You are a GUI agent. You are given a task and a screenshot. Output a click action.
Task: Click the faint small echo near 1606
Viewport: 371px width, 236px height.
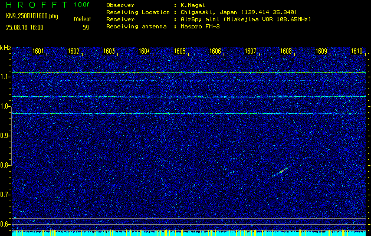click(x=231, y=172)
